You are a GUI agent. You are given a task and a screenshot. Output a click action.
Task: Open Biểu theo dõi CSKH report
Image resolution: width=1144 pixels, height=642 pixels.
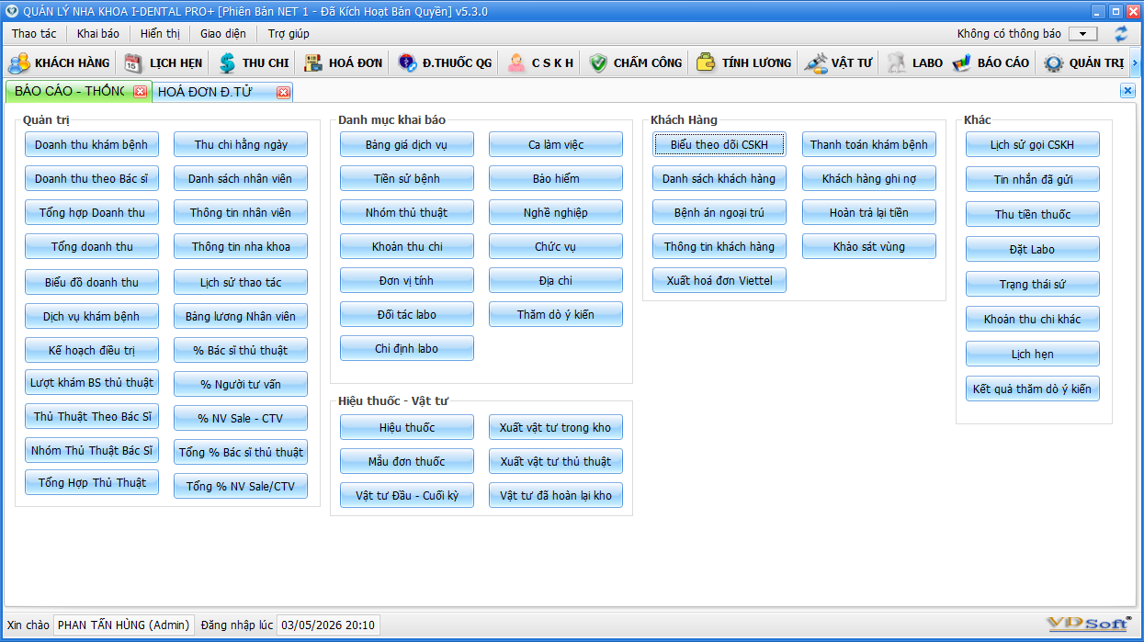pyautogui.click(x=719, y=144)
